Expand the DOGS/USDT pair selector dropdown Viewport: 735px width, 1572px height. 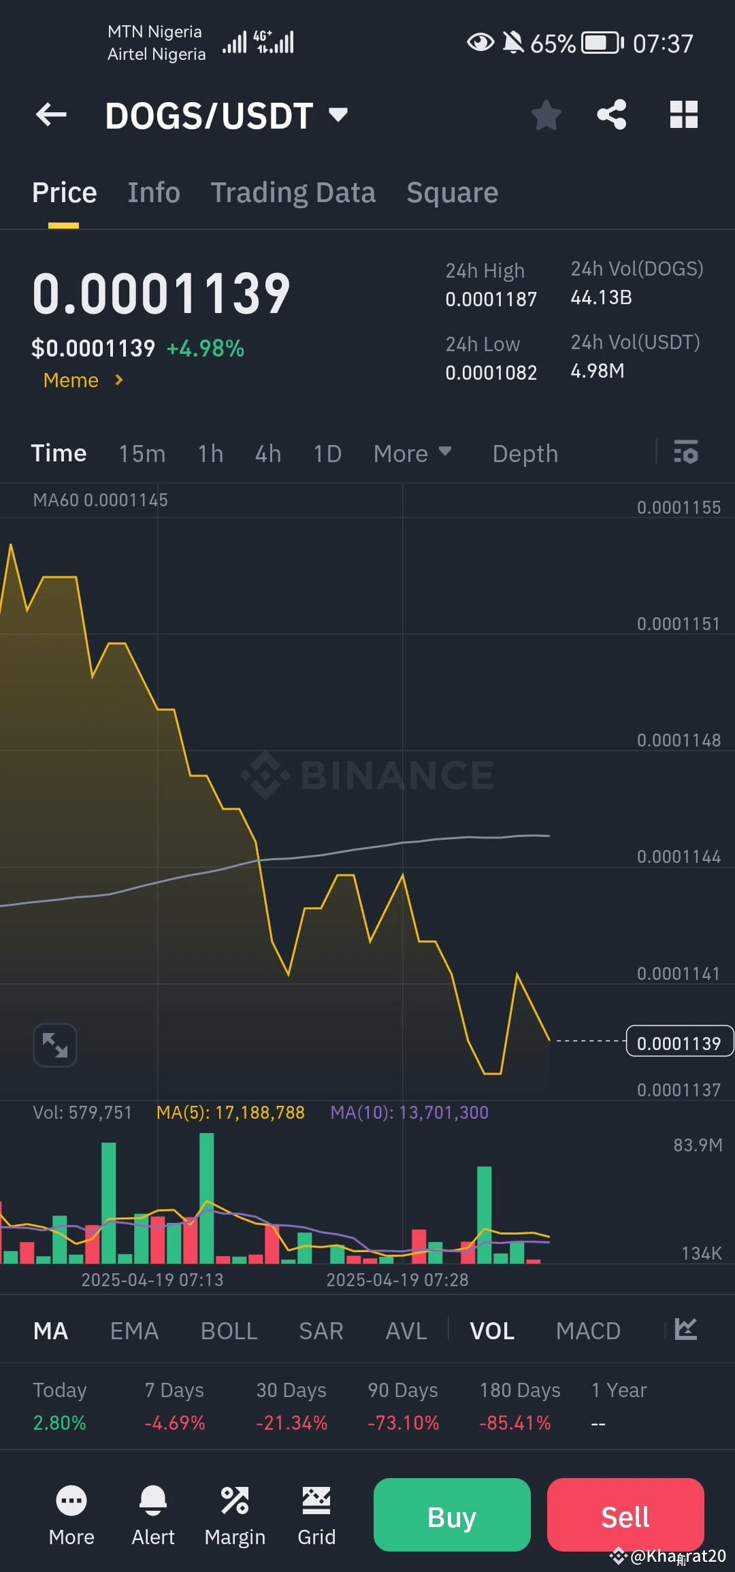point(338,114)
